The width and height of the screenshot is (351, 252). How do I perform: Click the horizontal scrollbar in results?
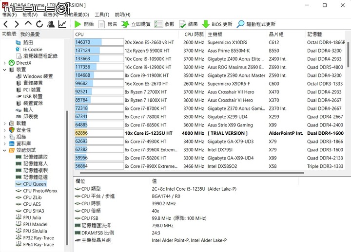pyautogui.click(x=192, y=173)
